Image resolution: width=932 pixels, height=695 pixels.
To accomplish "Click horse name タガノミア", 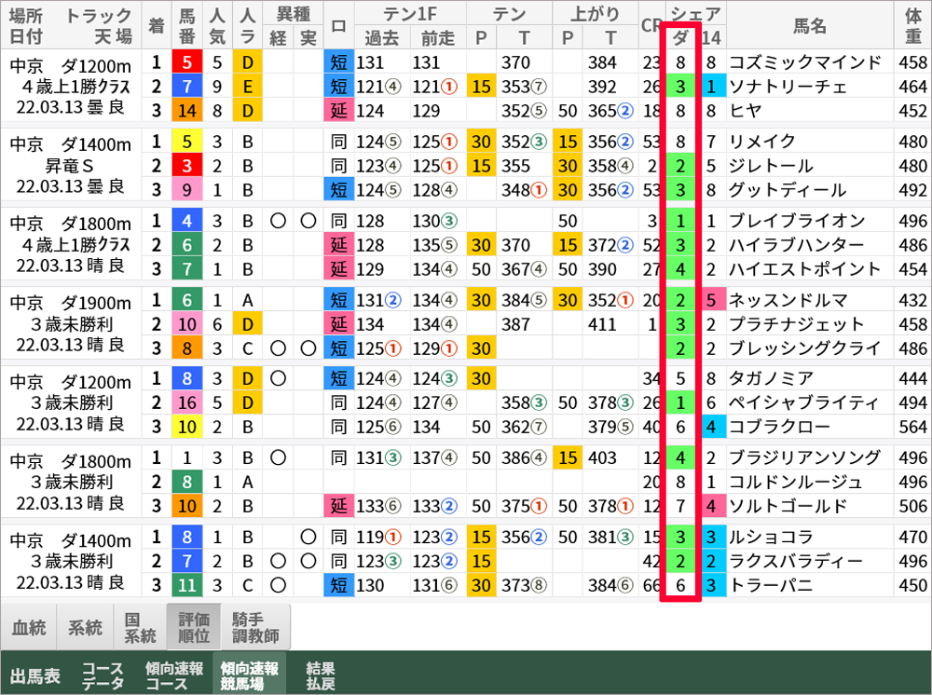I will pyautogui.click(x=771, y=378).
